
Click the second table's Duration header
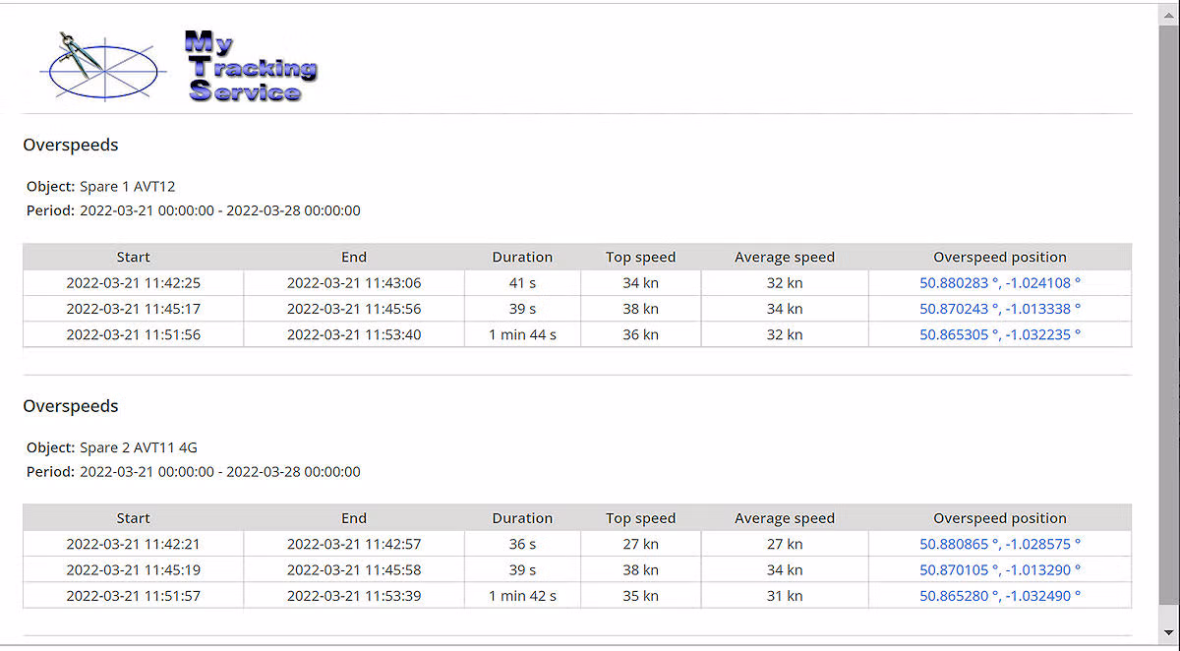click(x=523, y=518)
